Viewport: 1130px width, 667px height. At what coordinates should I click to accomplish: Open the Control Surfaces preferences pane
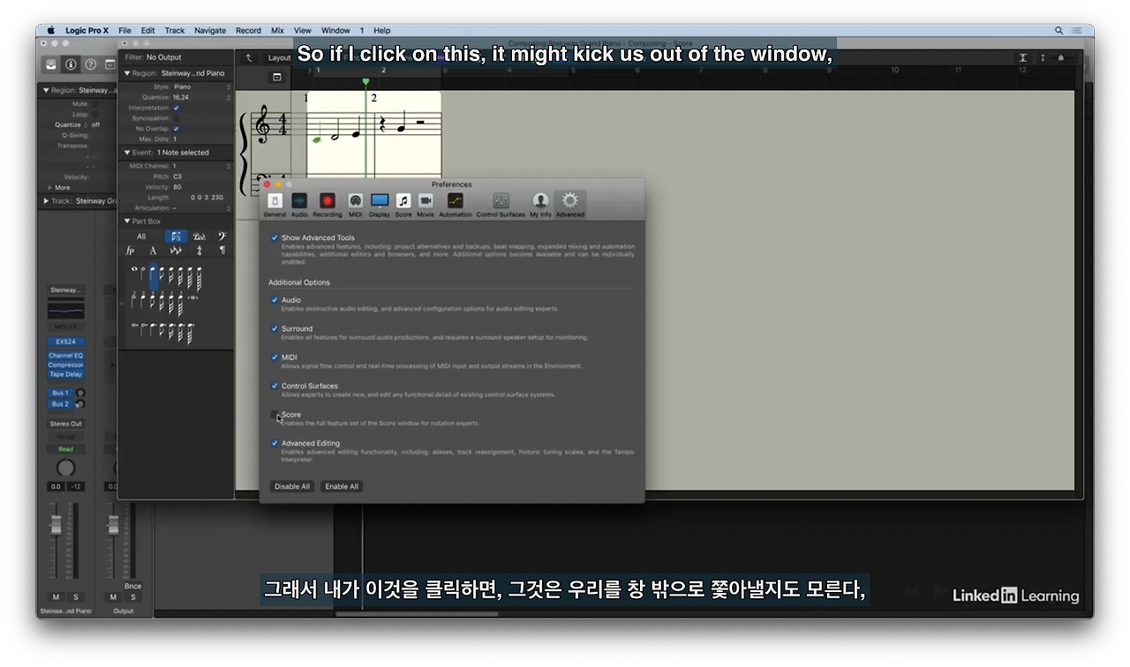coord(501,205)
